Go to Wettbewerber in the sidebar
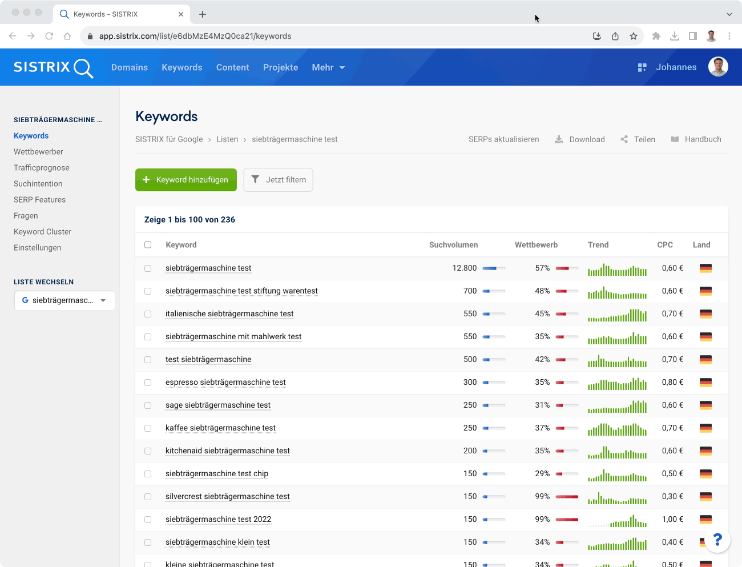 (38, 152)
